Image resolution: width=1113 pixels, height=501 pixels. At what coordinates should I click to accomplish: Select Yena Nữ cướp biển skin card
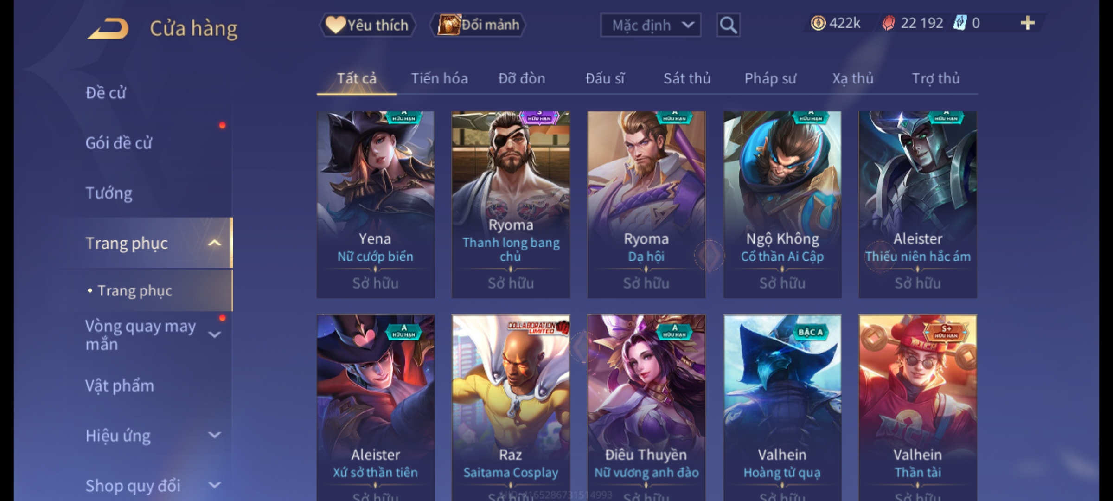click(376, 205)
